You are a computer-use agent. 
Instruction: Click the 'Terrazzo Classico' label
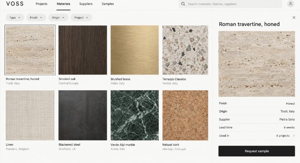tap(174, 79)
